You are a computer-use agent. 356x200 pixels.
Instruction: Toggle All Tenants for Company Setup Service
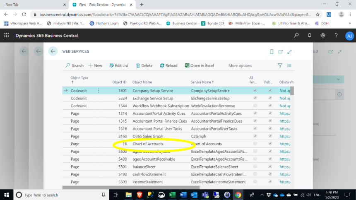click(255, 90)
